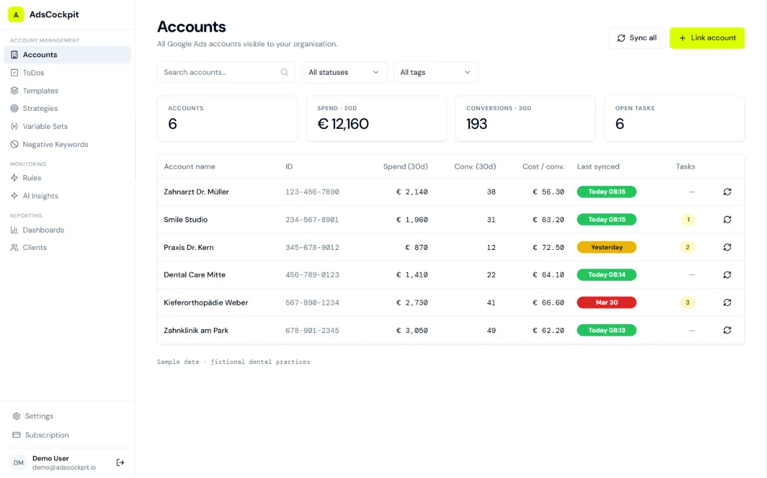The width and height of the screenshot is (767, 478).
Task: Click the Link account button
Action: (x=707, y=38)
